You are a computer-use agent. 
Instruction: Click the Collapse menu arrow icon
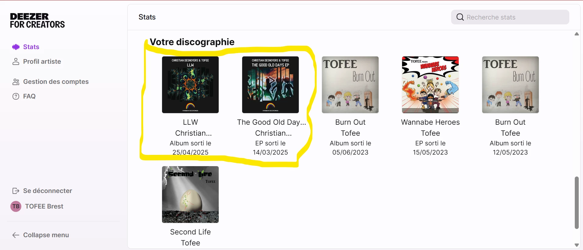[16, 235]
